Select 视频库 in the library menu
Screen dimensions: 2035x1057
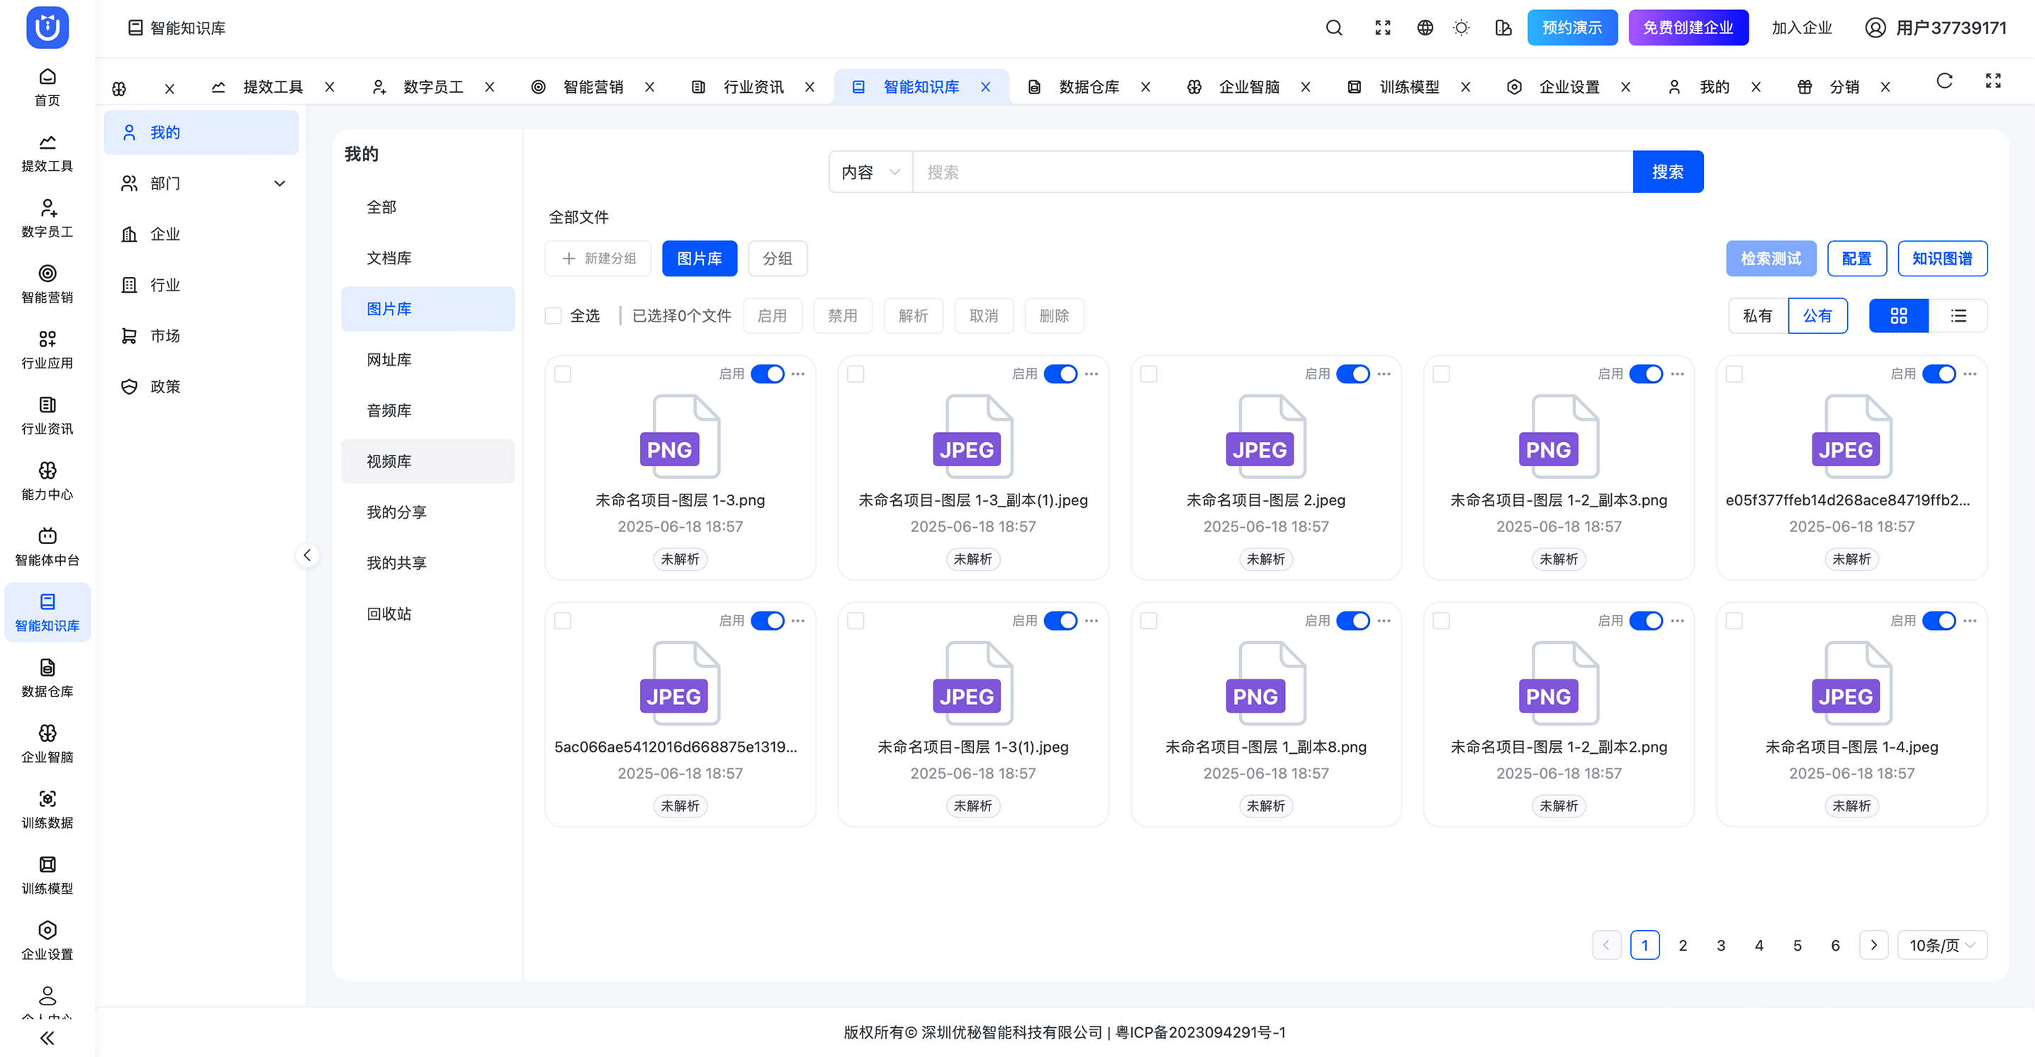pos(388,461)
